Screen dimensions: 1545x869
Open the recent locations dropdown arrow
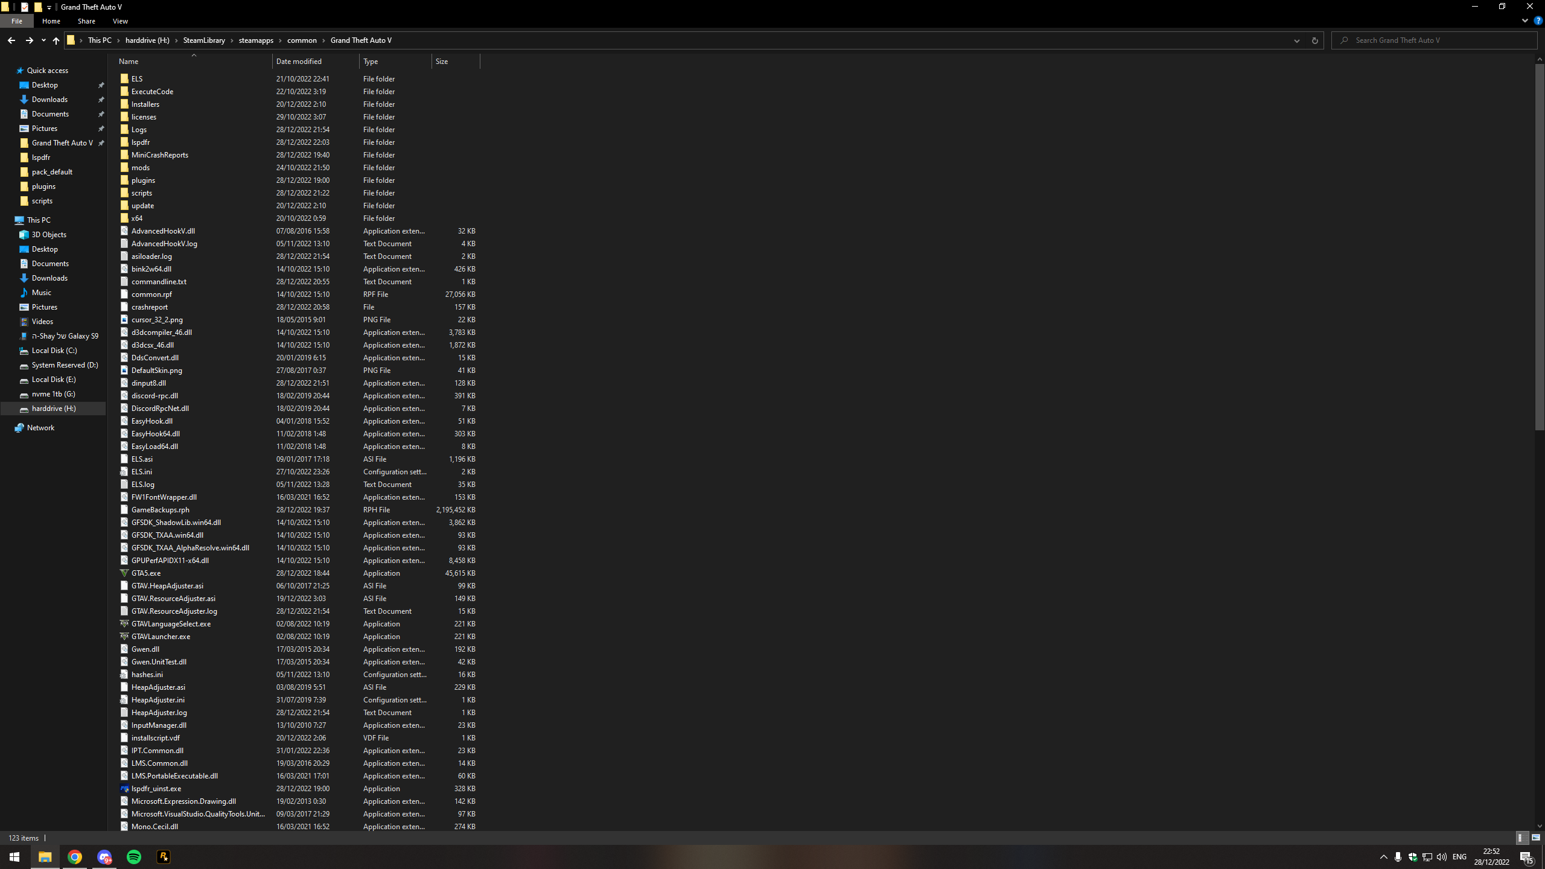pyautogui.click(x=43, y=40)
